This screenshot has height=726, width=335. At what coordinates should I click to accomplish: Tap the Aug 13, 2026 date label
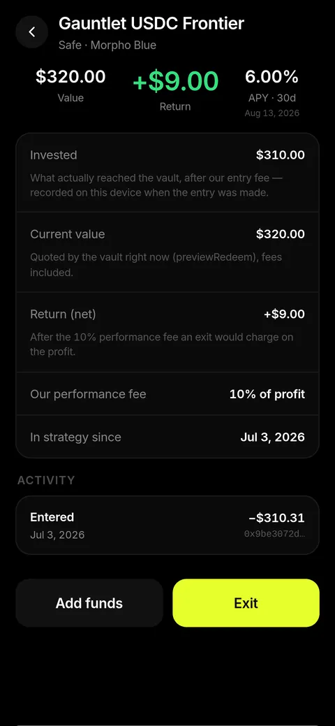tap(271, 113)
